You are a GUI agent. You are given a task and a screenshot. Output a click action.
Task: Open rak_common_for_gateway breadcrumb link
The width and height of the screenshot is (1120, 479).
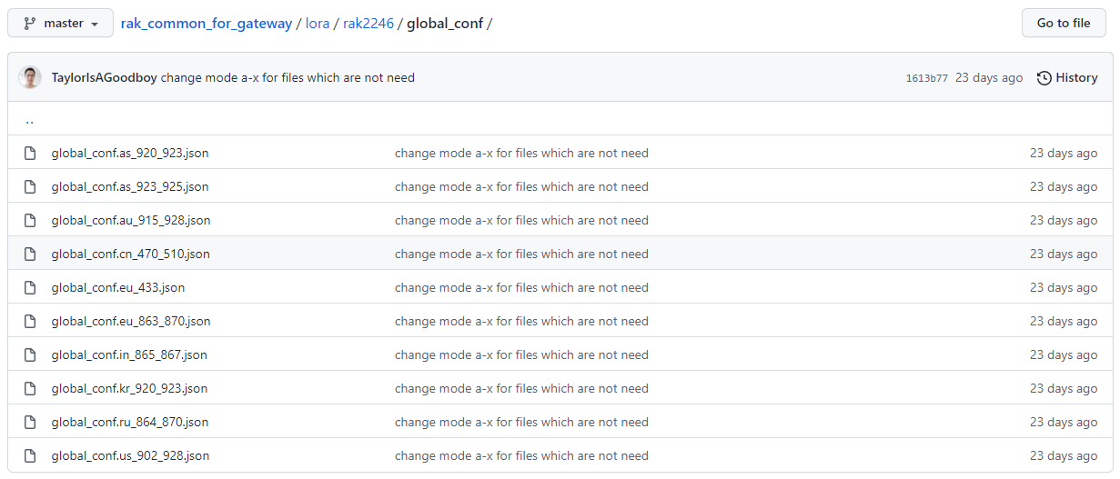(207, 23)
